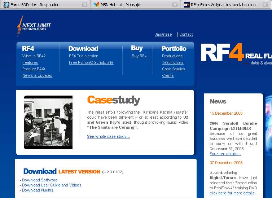Screen dimensions: 272x198
Task: Open the Features link
Action: (30, 62)
